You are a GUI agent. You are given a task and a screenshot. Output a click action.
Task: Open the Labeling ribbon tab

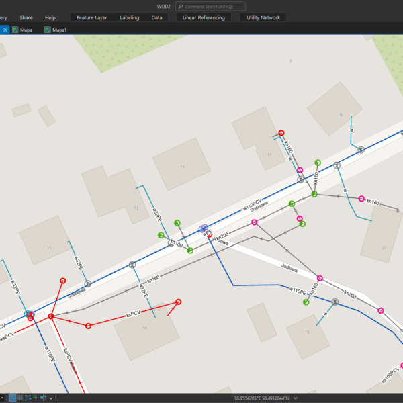[130, 17]
